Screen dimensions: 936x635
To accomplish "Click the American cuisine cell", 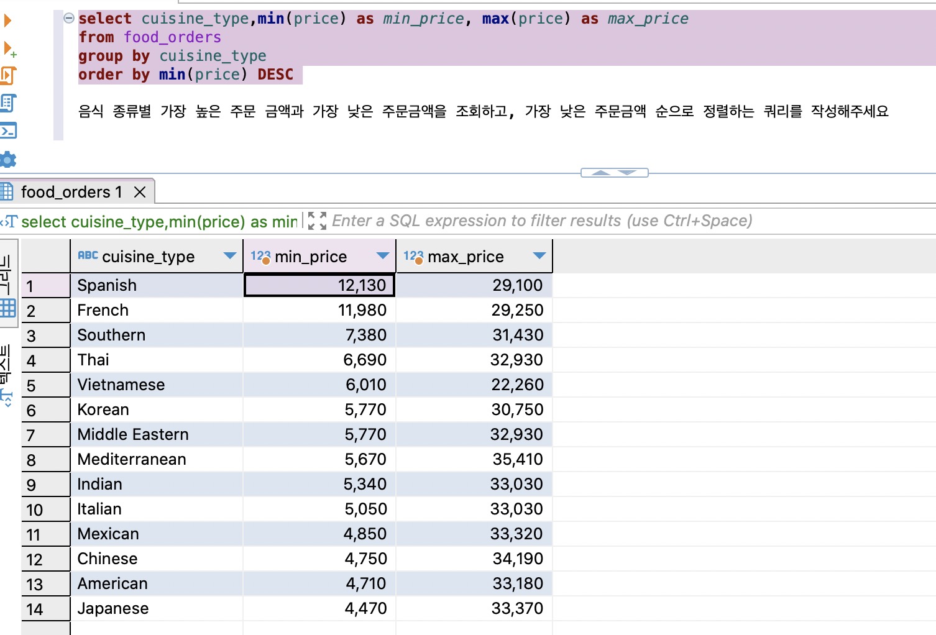I will [156, 583].
